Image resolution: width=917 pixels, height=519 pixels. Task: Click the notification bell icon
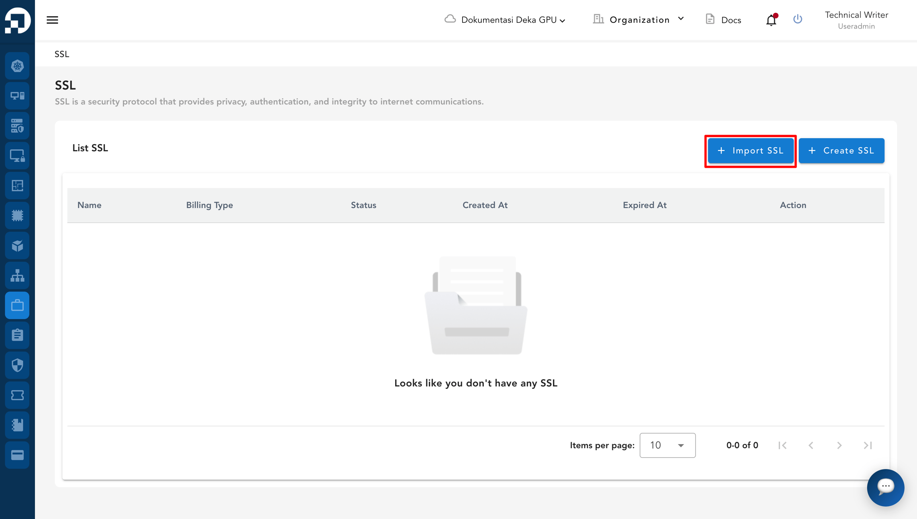pos(771,20)
